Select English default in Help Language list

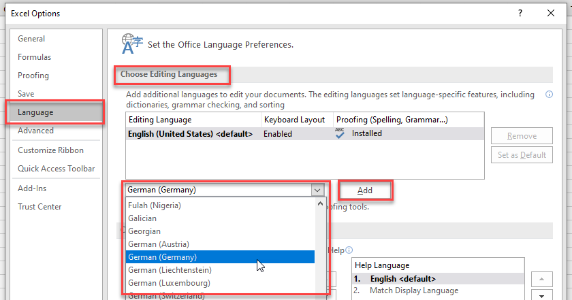(438, 279)
